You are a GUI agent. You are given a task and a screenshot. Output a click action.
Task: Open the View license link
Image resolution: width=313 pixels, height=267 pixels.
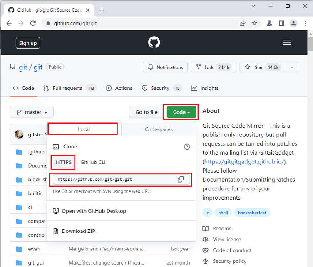tap(227, 239)
